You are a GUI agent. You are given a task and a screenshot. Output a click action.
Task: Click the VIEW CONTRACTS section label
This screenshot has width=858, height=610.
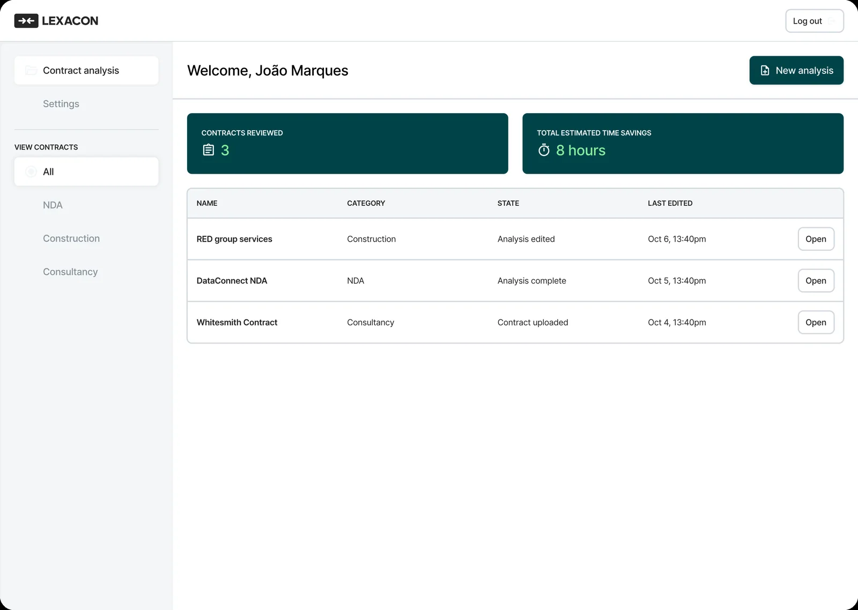coord(46,147)
